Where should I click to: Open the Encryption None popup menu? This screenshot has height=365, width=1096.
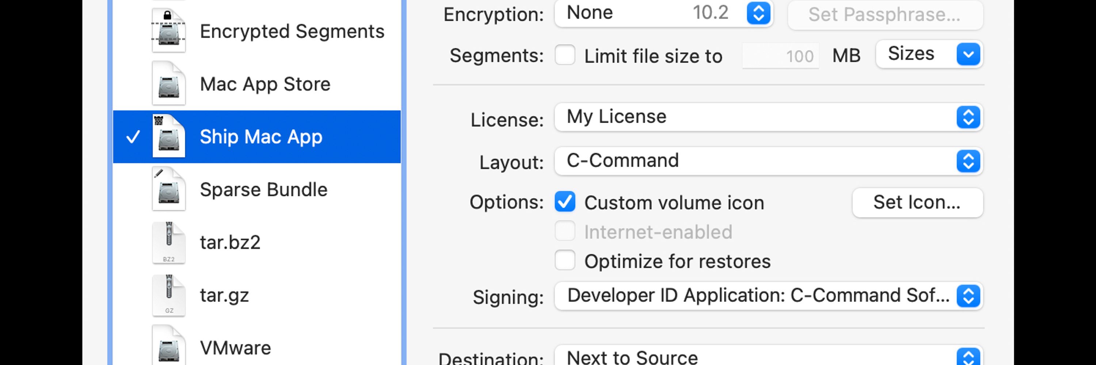(663, 13)
